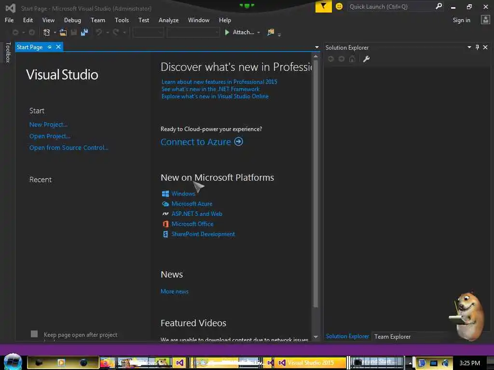Click the Open Project... link
The height and width of the screenshot is (370, 494).
(50, 136)
